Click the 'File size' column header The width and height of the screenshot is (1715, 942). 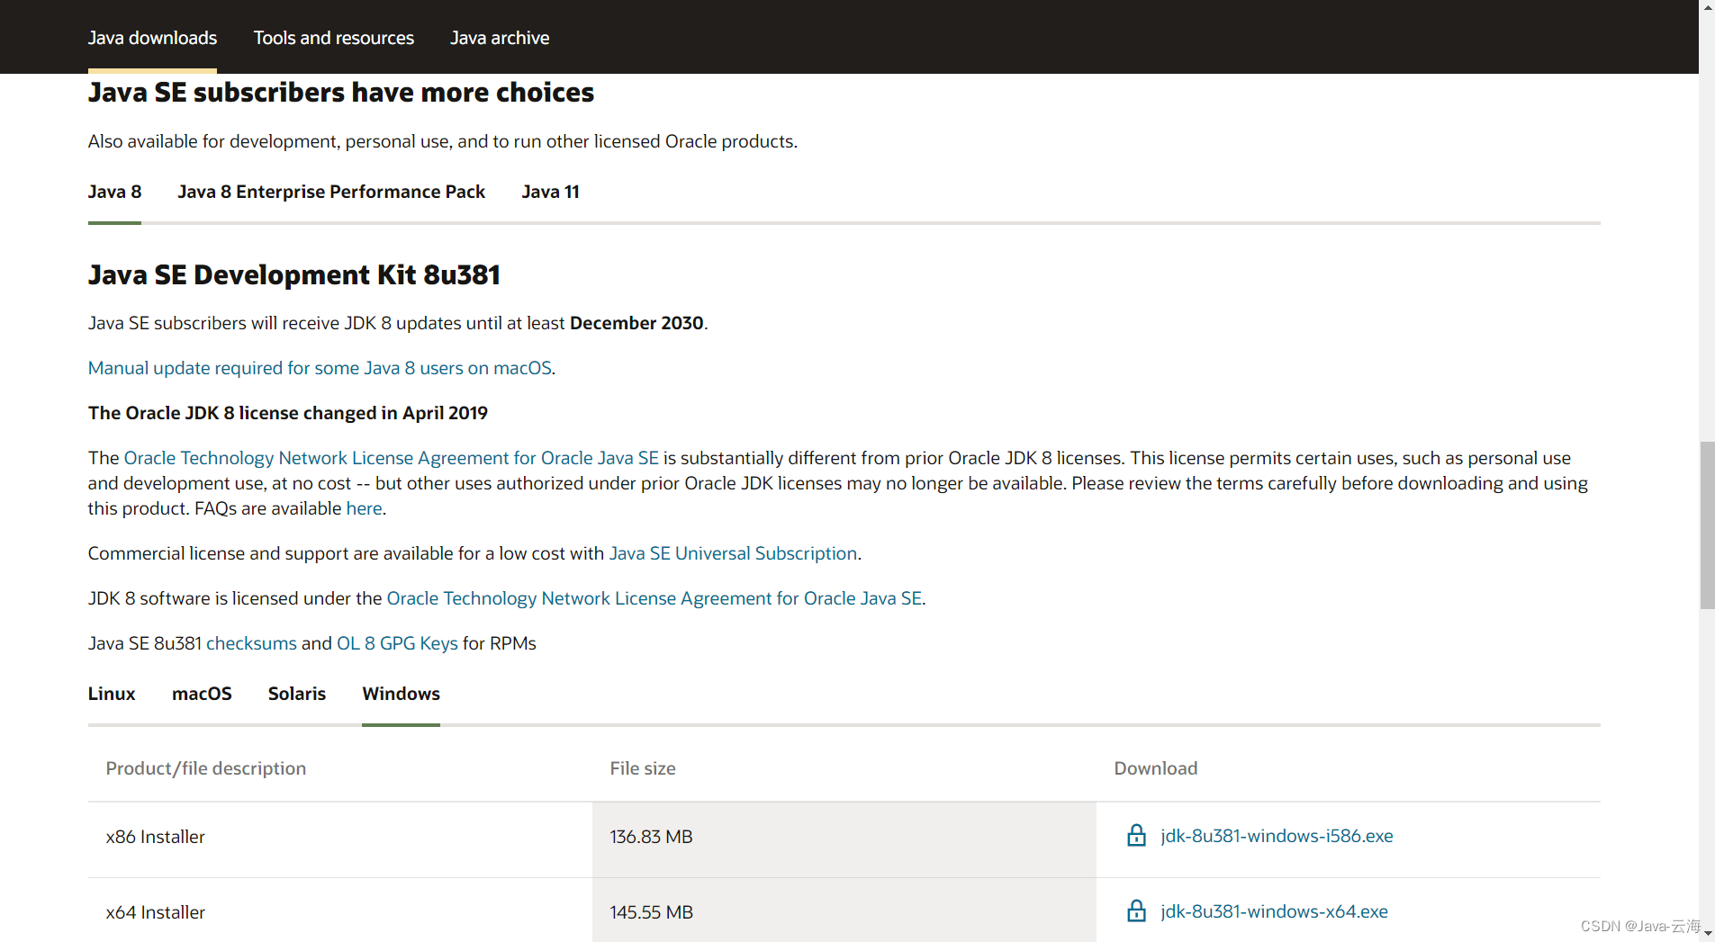pyautogui.click(x=643, y=768)
